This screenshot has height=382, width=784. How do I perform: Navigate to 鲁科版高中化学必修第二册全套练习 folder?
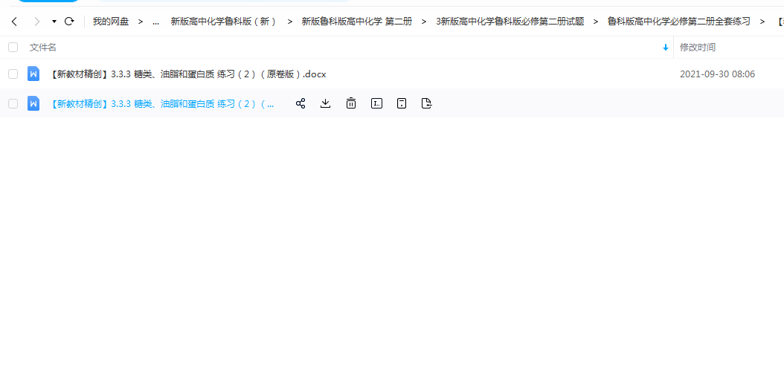[x=678, y=22]
